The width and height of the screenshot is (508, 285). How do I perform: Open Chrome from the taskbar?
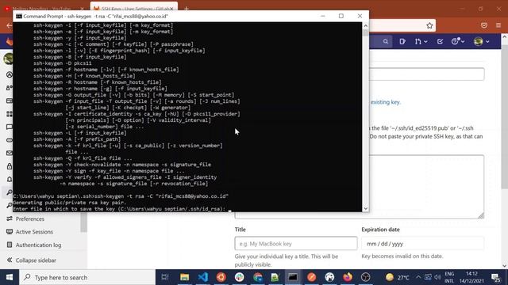[x=258, y=277]
